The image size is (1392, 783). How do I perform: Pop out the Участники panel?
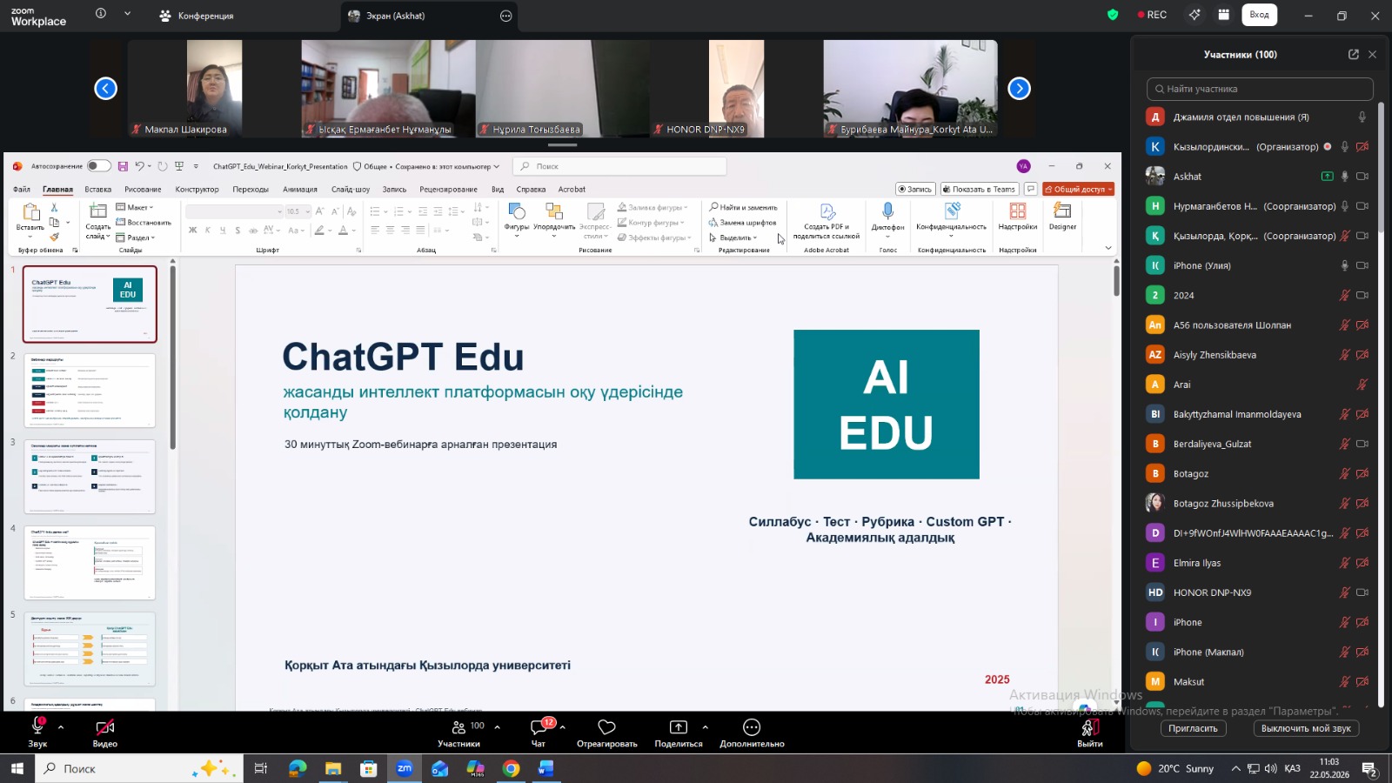[x=1354, y=54]
